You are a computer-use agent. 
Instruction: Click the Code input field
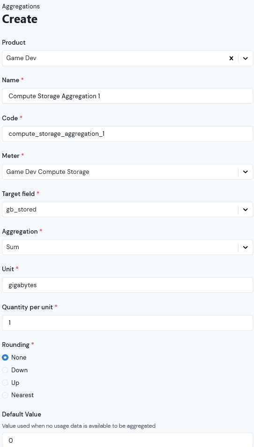[127, 133]
